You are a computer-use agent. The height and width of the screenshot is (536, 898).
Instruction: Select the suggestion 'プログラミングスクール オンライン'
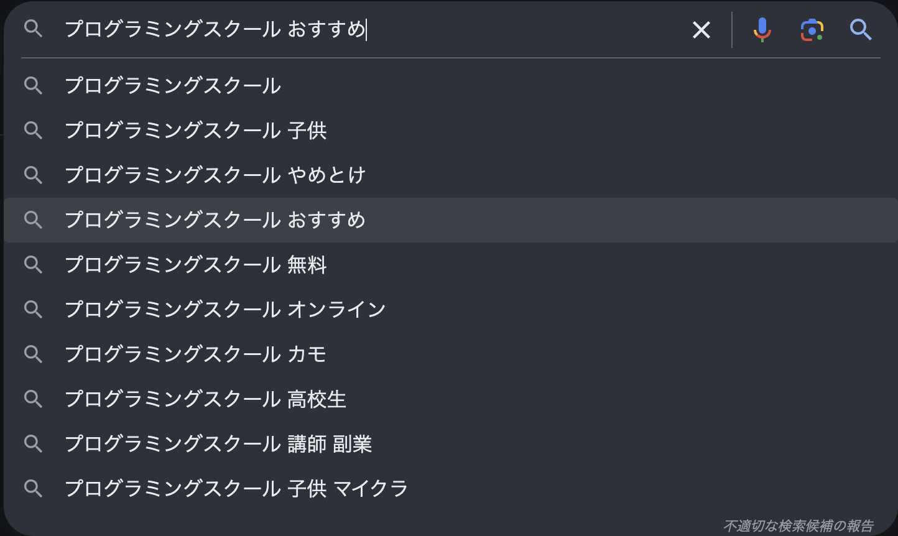pyautogui.click(x=225, y=309)
